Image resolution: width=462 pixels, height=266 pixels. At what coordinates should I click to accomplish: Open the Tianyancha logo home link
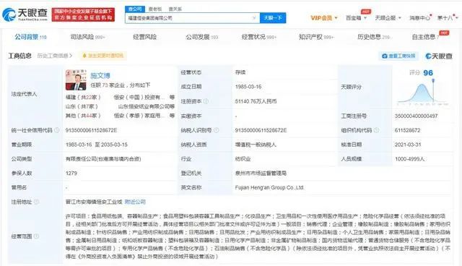coord(25,14)
